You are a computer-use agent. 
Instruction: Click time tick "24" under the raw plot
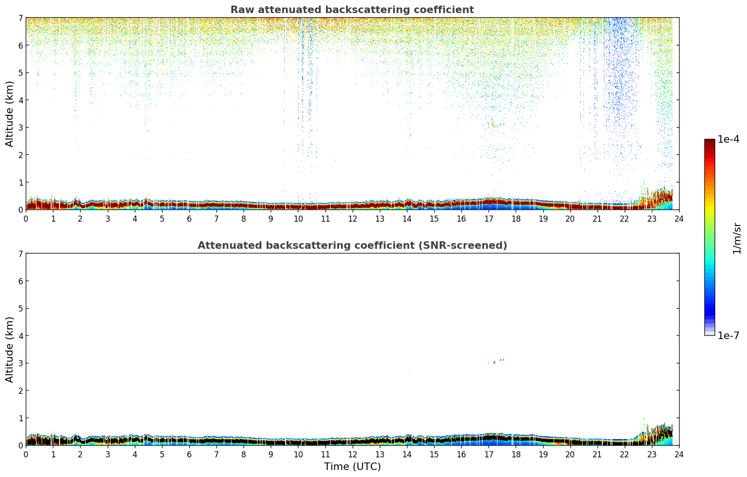click(679, 218)
